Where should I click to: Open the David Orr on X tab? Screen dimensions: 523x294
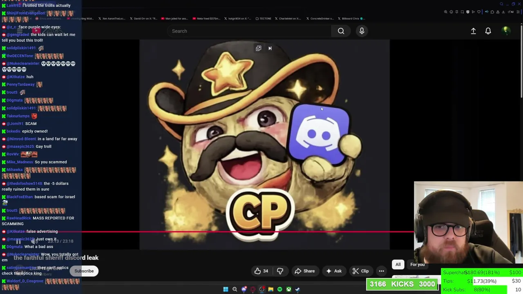click(x=143, y=18)
